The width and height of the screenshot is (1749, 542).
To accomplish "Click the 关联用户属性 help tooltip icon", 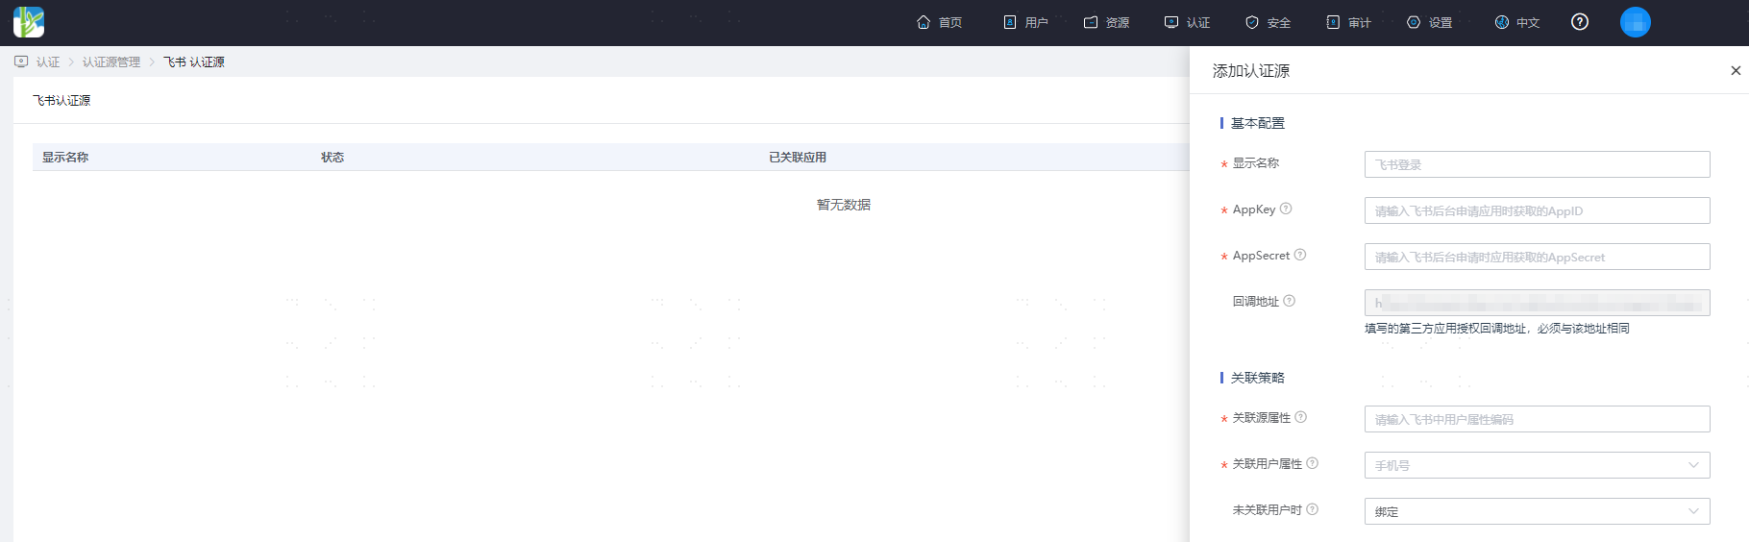I will 1313,463.
